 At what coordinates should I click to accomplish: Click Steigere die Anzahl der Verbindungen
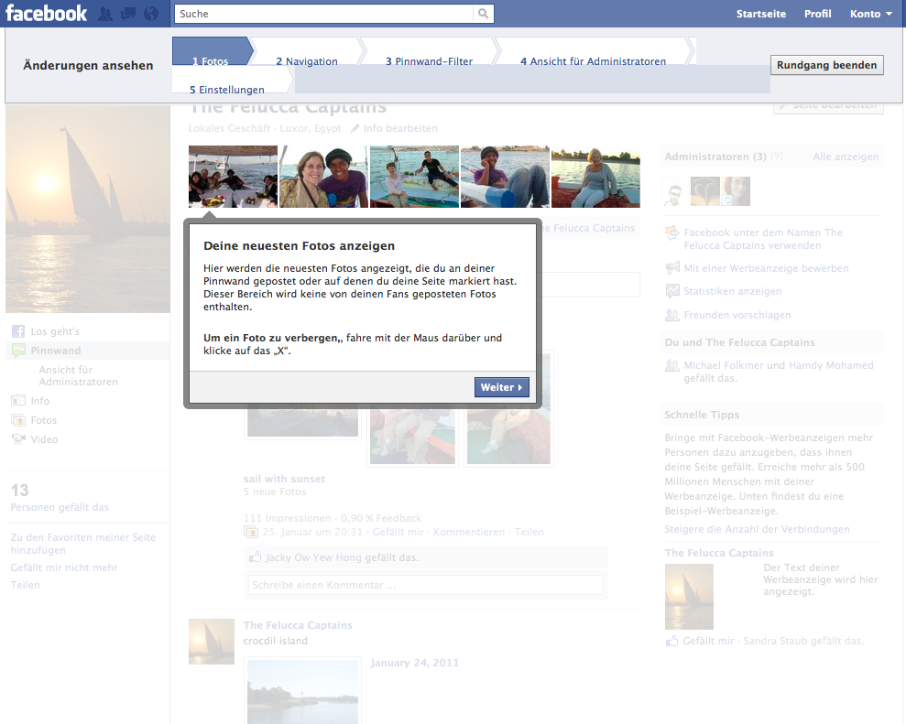click(x=757, y=529)
